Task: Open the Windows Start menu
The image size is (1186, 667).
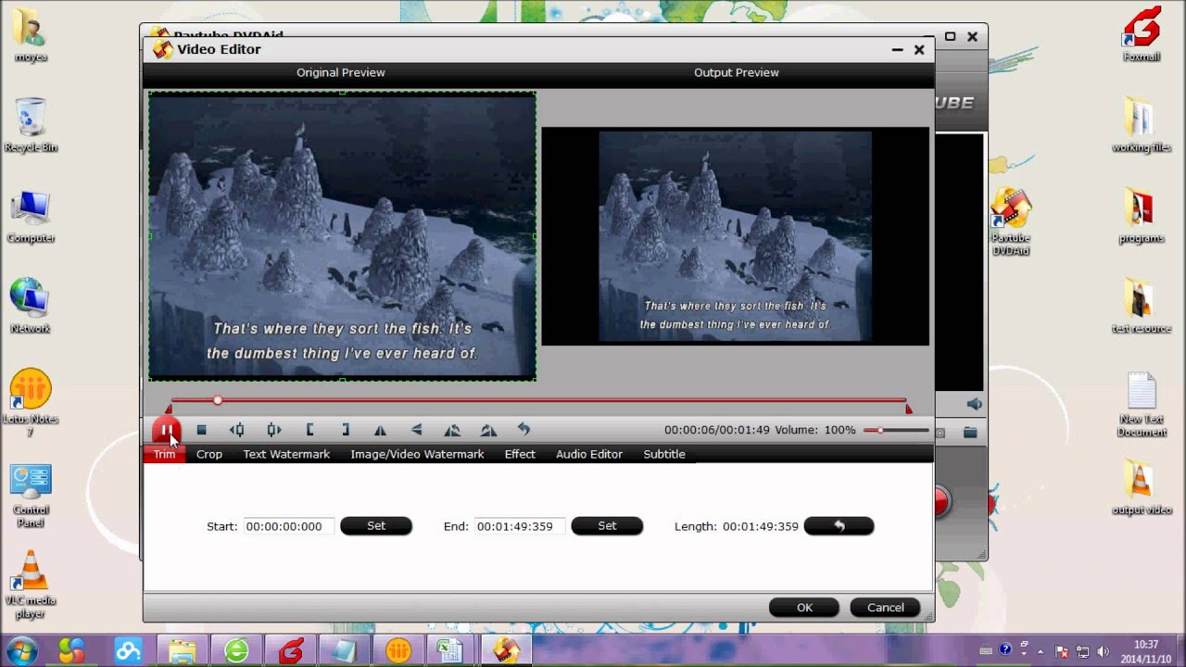Action: (x=21, y=650)
